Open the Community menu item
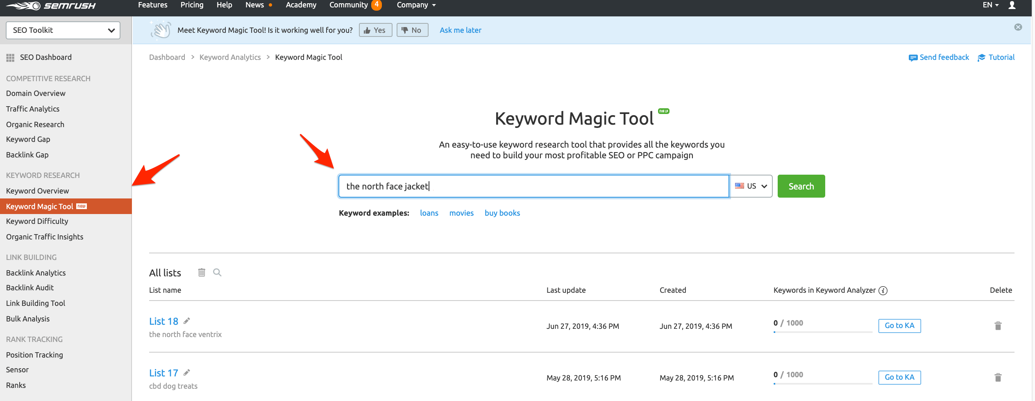The image size is (1035, 401). tap(349, 5)
